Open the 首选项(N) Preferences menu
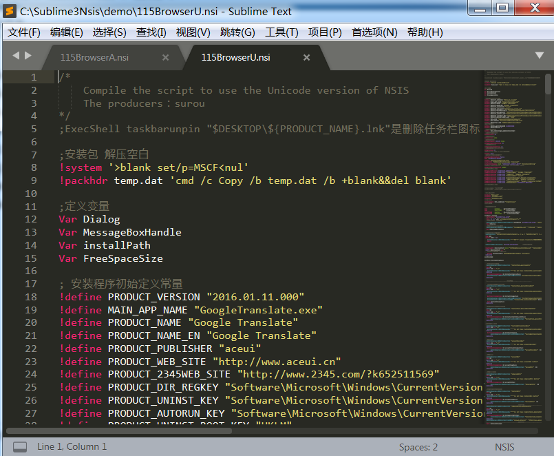Image resolution: width=554 pixels, height=456 pixels. click(374, 32)
